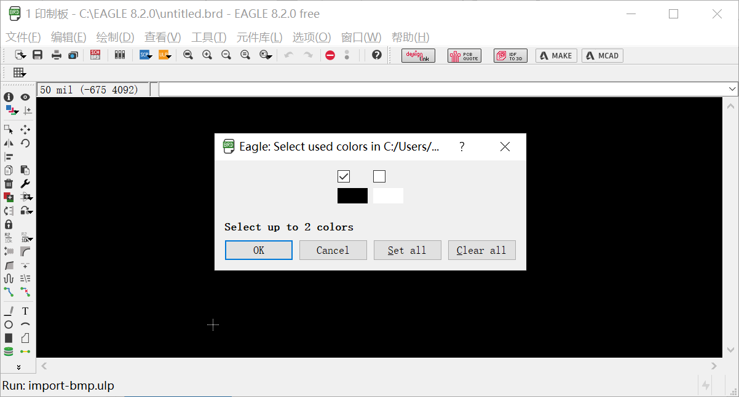Select the Polygon tool
Viewport: 739px width, 397px height.
click(x=25, y=338)
